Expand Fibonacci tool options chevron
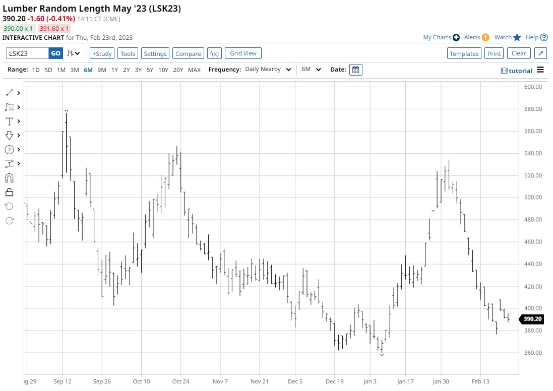The width and height of the screenshot is (553, 391). [x=19, y=107]
